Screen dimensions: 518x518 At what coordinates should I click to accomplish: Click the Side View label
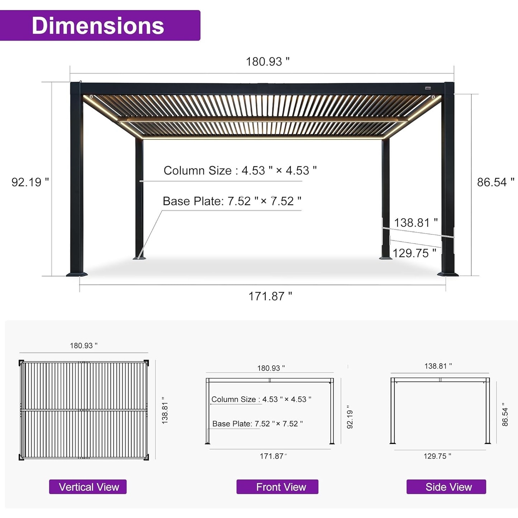[x=446, y=487]
